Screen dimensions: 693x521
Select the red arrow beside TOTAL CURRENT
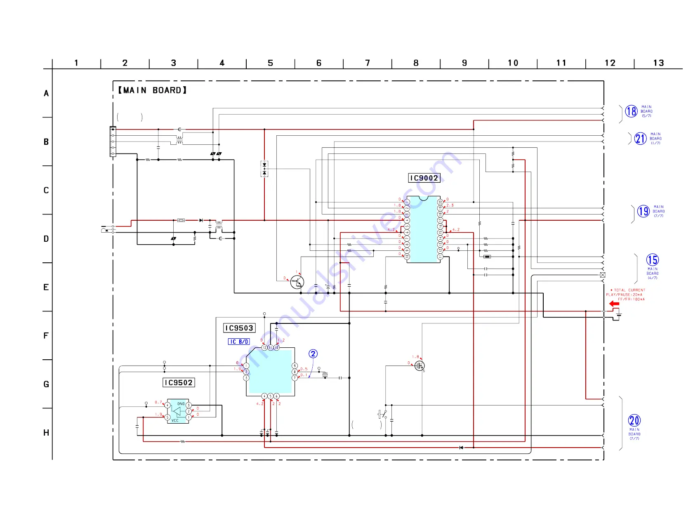[x=614, y=304]
